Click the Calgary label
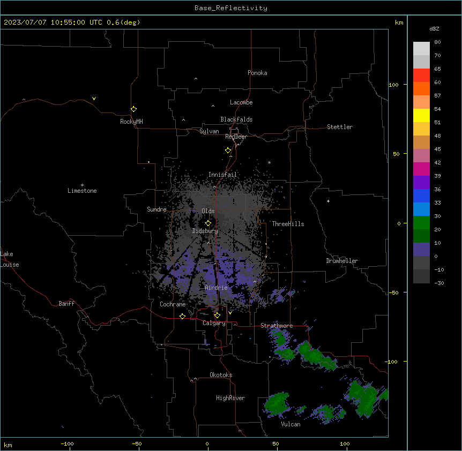 (214, 323)
